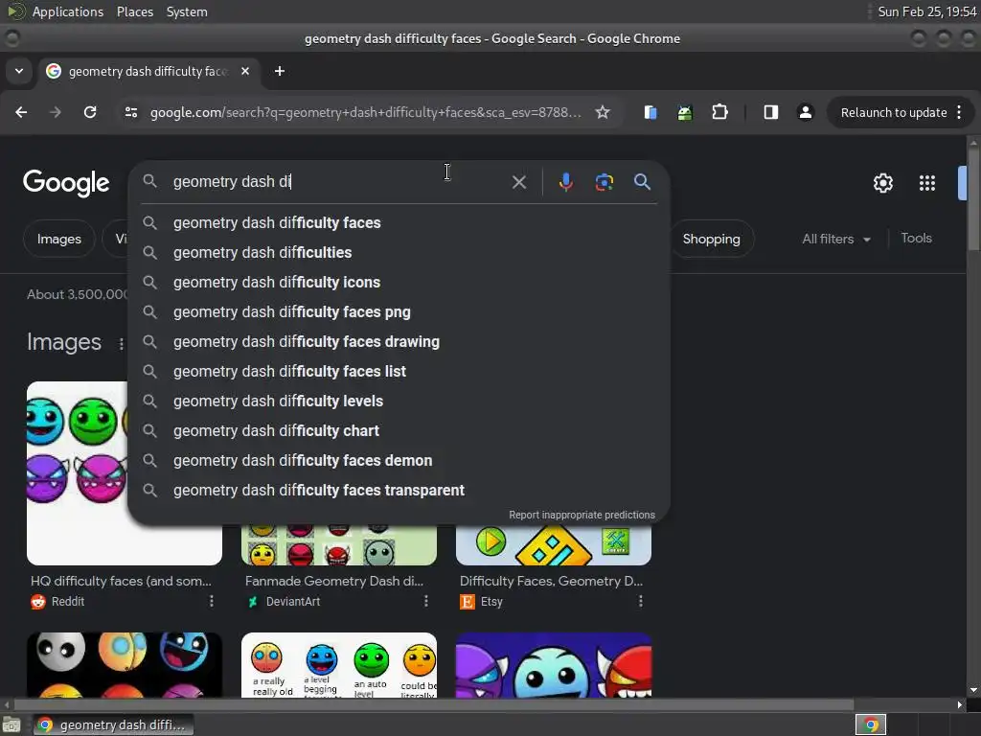Select suggestion "geometry dash difficulty faces transparent"

click(399, 490)
